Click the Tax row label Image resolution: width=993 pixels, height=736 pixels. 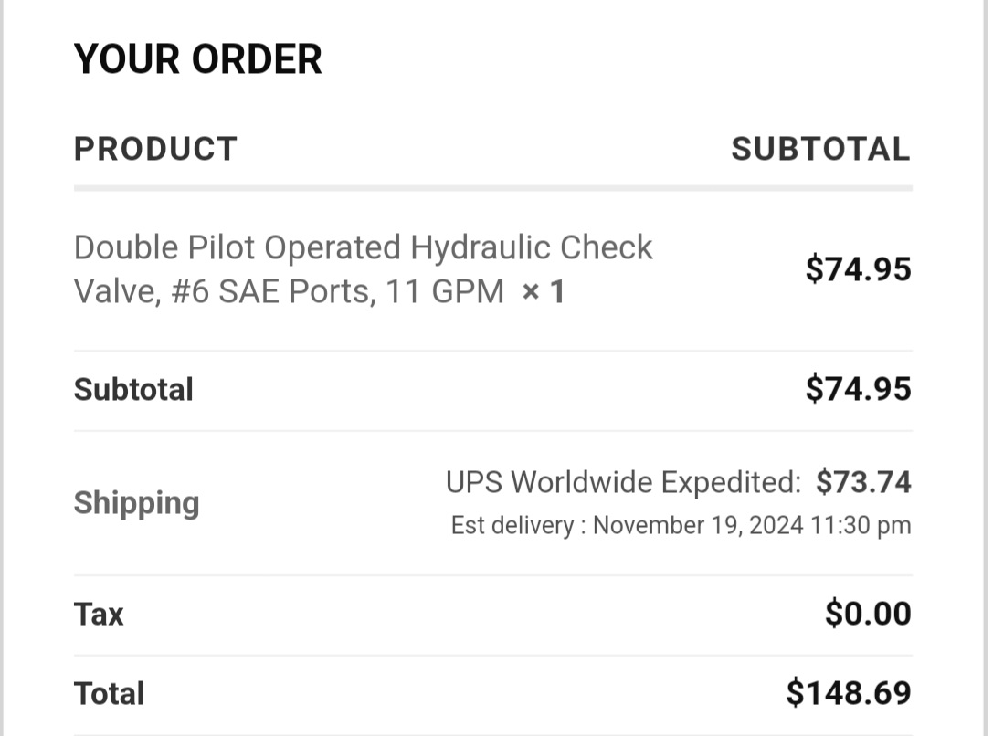(99, 614)
